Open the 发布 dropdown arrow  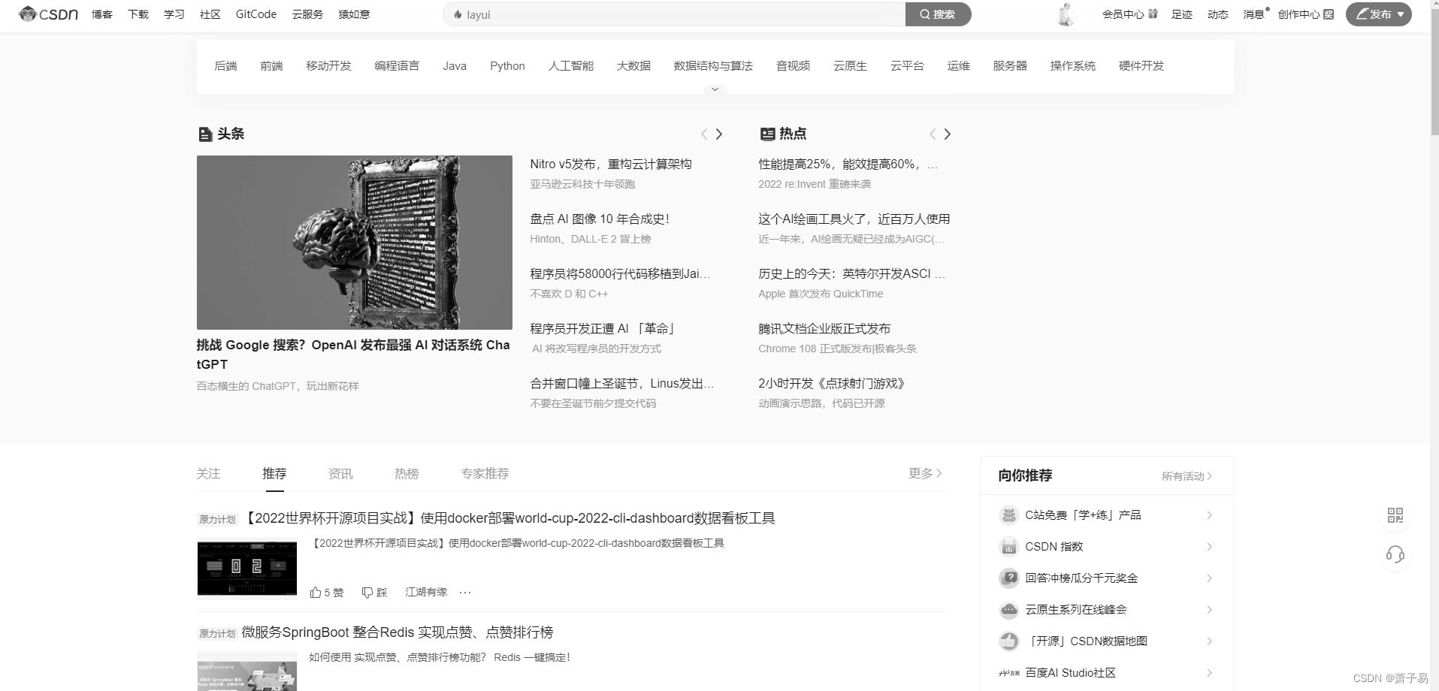click(x=1401, y=14)
